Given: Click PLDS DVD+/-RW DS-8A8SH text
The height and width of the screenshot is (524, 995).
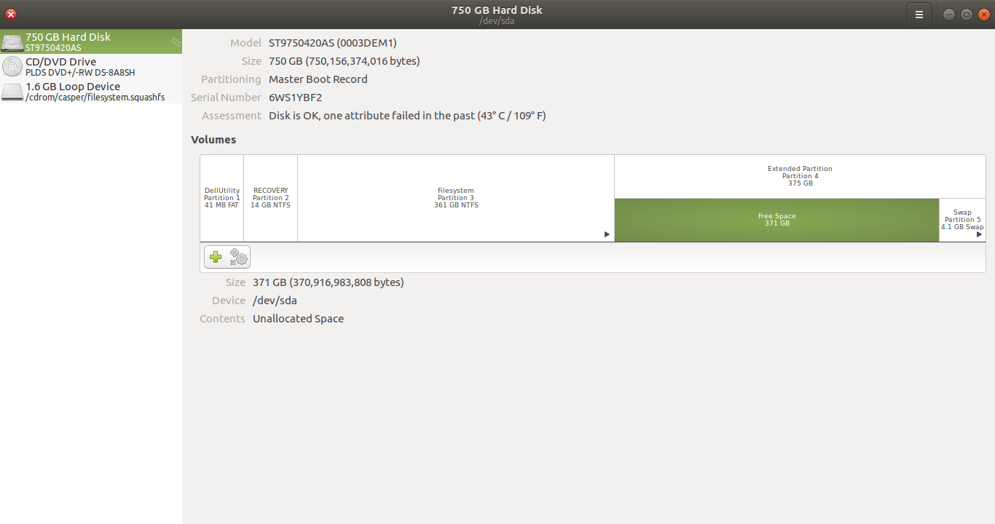Looking at the screenshot, I should tap(80, 73).
